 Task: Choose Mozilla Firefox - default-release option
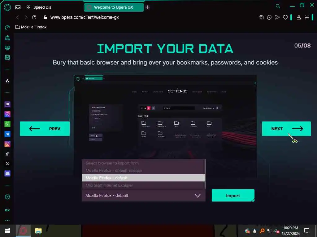144,170
